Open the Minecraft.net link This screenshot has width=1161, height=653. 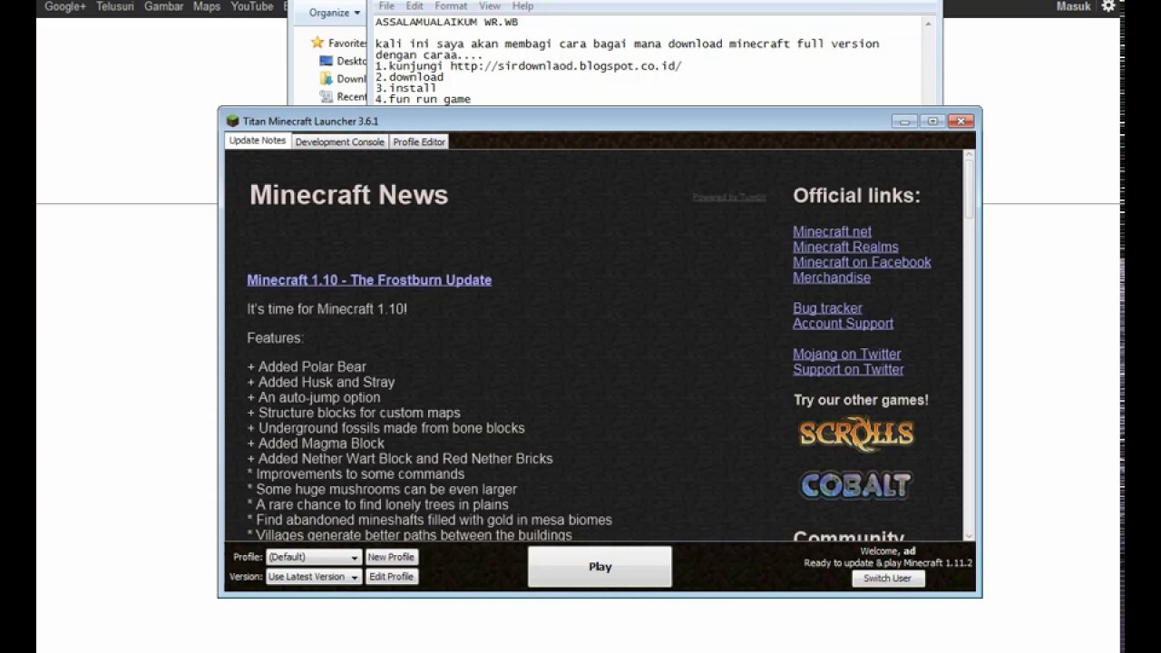pos(832,231)
